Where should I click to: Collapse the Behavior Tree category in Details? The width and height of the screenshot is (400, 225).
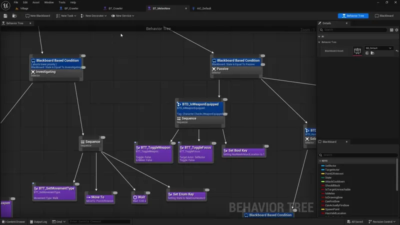319,42
